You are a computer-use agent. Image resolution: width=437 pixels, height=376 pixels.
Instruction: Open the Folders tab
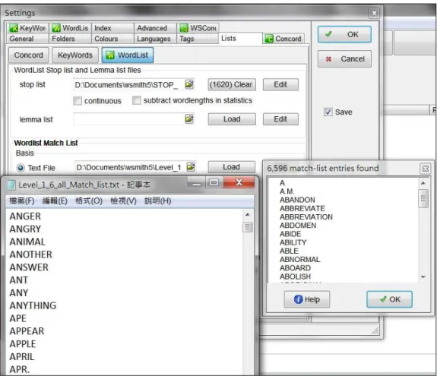(x=70, y=39)
